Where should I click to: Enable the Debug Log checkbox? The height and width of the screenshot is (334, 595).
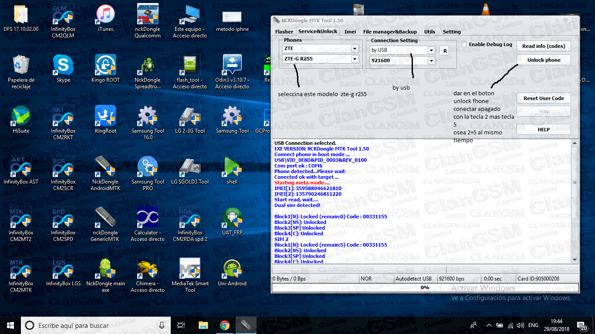pyautogui.click(x=464, y=44)
